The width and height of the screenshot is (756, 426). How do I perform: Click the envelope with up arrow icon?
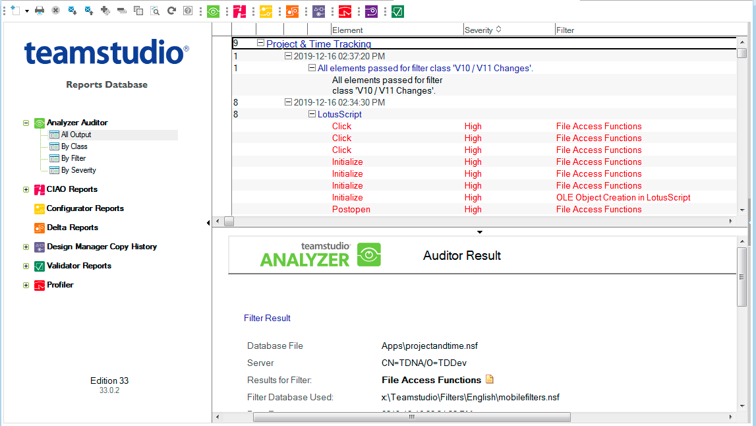pyautogui.click(x=89, y=10)
